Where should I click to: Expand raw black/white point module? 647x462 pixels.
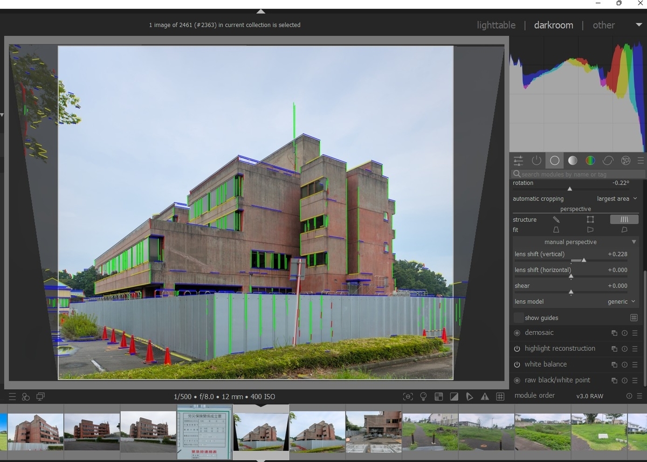coord(557,381)
